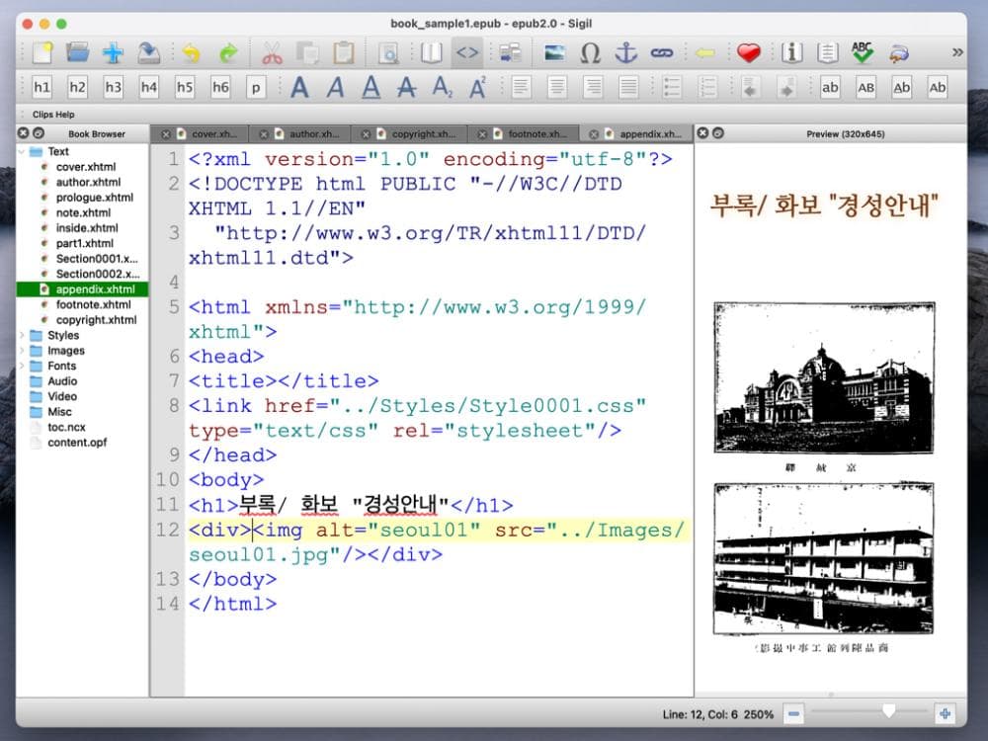Change selection to lowercase with ab
The width and height of the screenshot is (988, 741).
[x=831, y=87]
